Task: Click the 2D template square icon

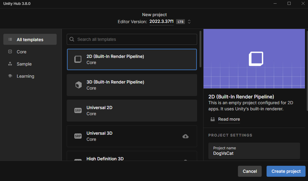Action: click(x=78, y=59)
